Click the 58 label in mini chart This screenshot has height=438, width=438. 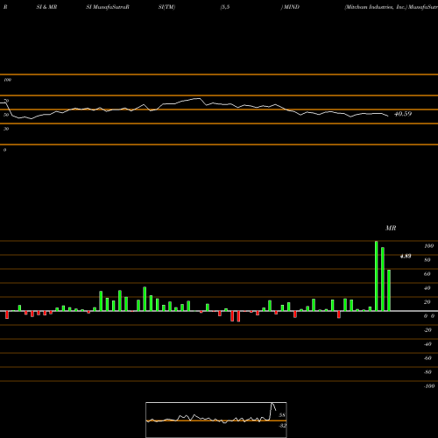point(282,415)
